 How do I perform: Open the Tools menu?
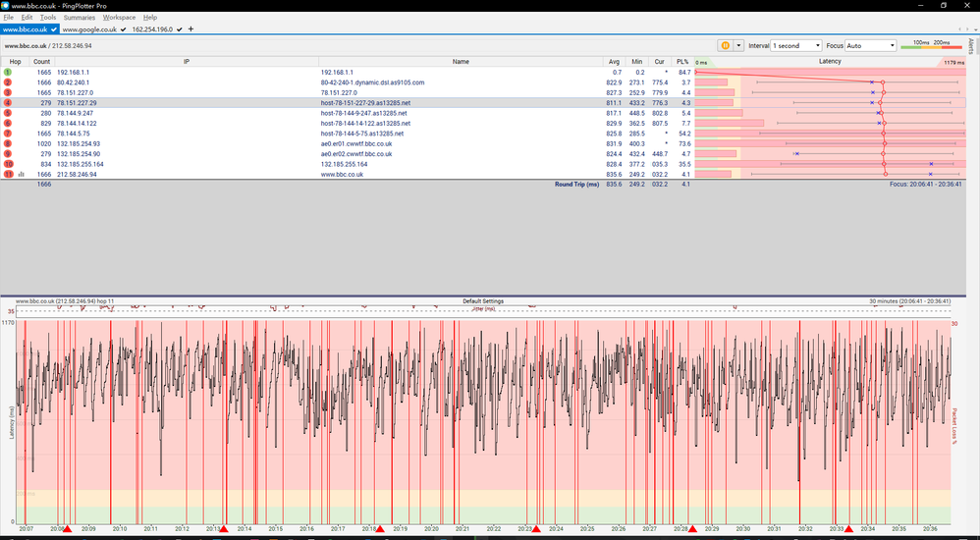[x=48, y=18]
